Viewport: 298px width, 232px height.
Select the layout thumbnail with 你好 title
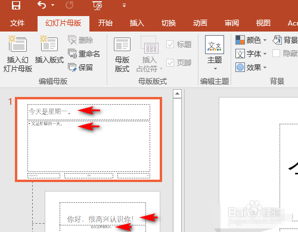click(x=103, y=212)
